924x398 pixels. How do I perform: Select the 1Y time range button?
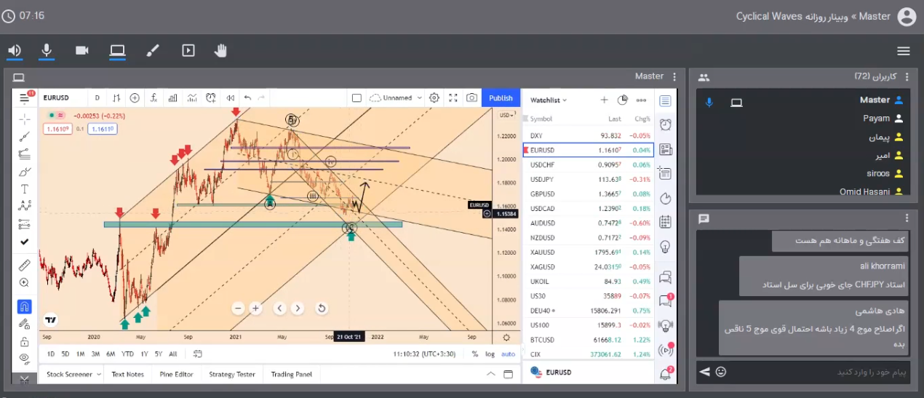click(x=144, y=354)
